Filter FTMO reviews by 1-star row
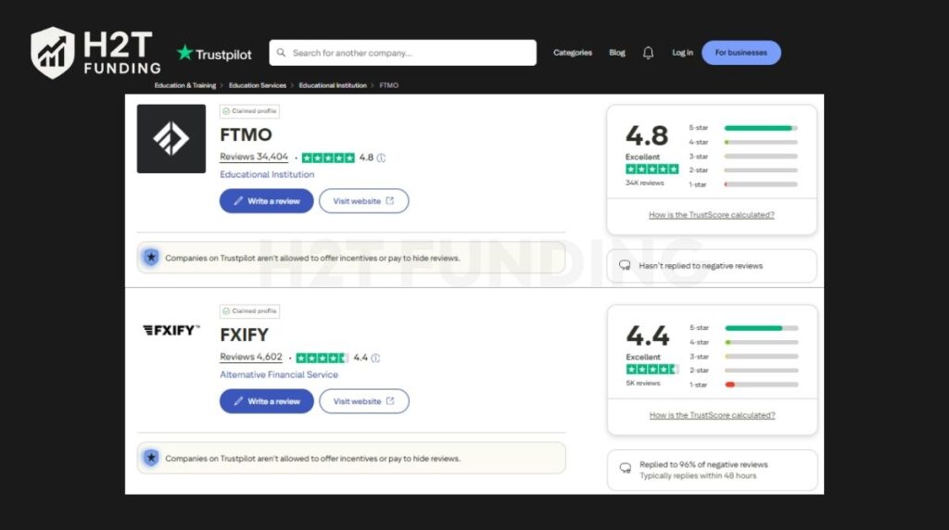The width and height of the screenshot is (949, 530). coord(742,184)
